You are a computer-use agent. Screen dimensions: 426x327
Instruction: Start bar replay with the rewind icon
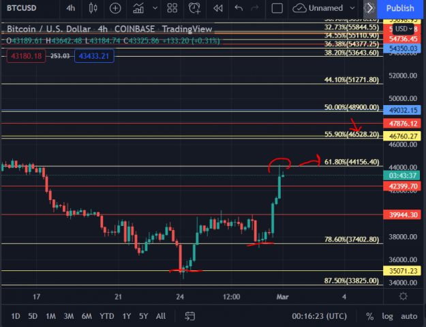tap(217, 8)
